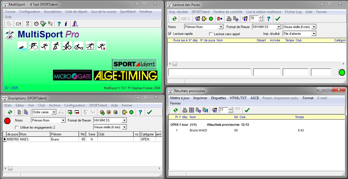Click the Catégorie column header in Inscriptions table
The image size is (348, 179).
147,134
